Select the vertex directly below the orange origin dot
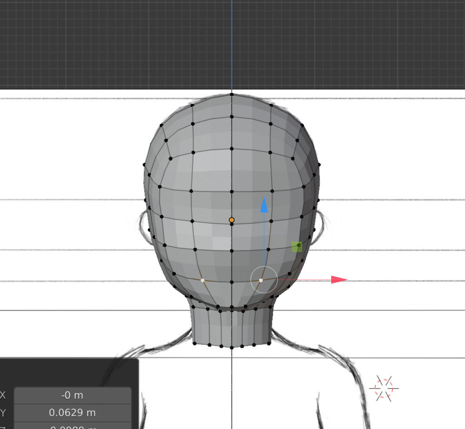The height and width of the screenshot is (429, 465). coord(232,224)
